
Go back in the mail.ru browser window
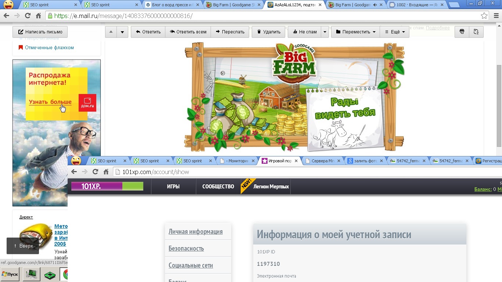[6, 16]
